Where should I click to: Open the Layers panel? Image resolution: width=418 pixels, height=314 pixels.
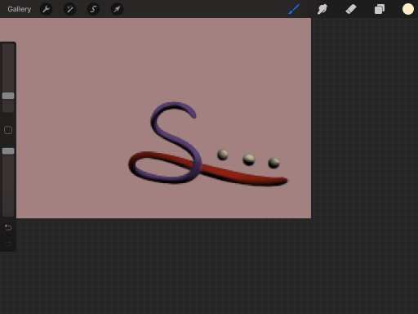(380, 9)
